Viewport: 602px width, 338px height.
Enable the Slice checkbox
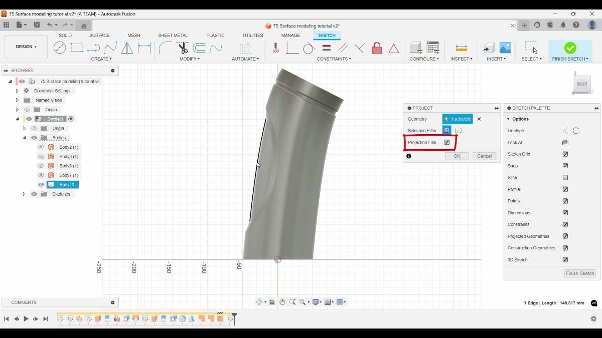click(565, 178)
